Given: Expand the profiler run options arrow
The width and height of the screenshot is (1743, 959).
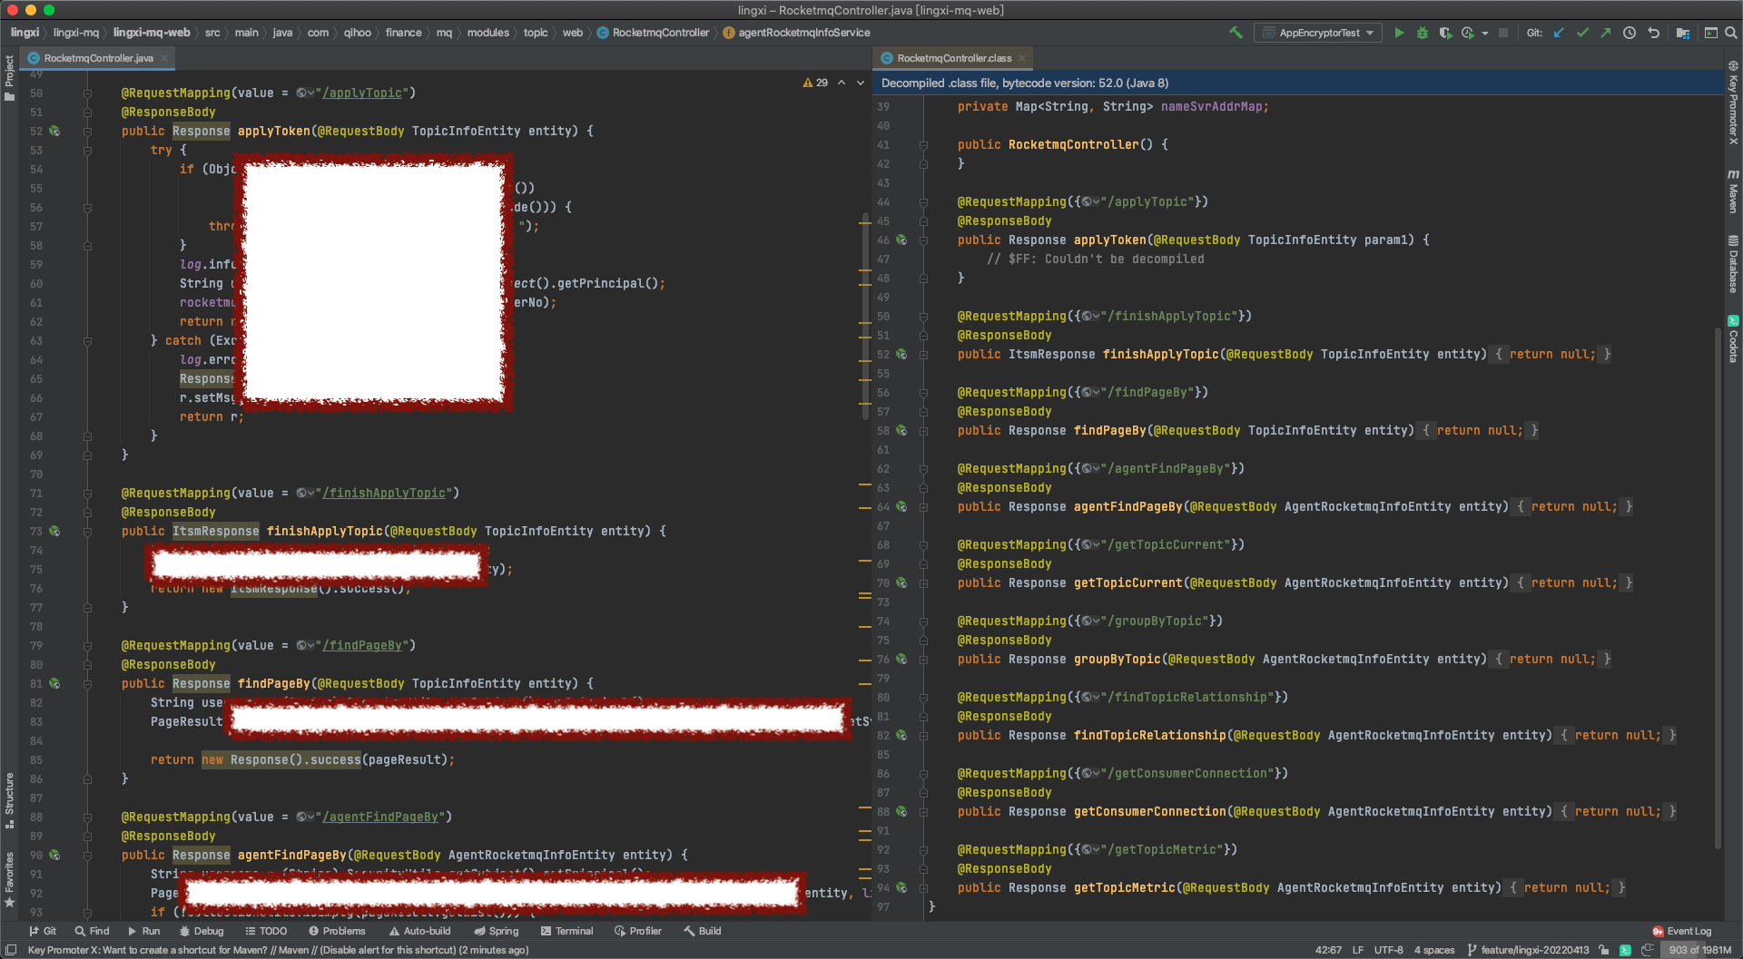Looking at the screenshot, I should (1485, 34).
